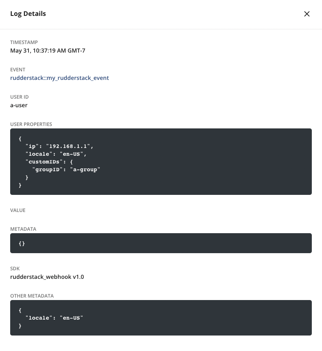Image resolution: width=322 pixels, height=351 pixels.
Task: Select the timestamp May 31, 10:37:19 AM
Action: [48, 51]
